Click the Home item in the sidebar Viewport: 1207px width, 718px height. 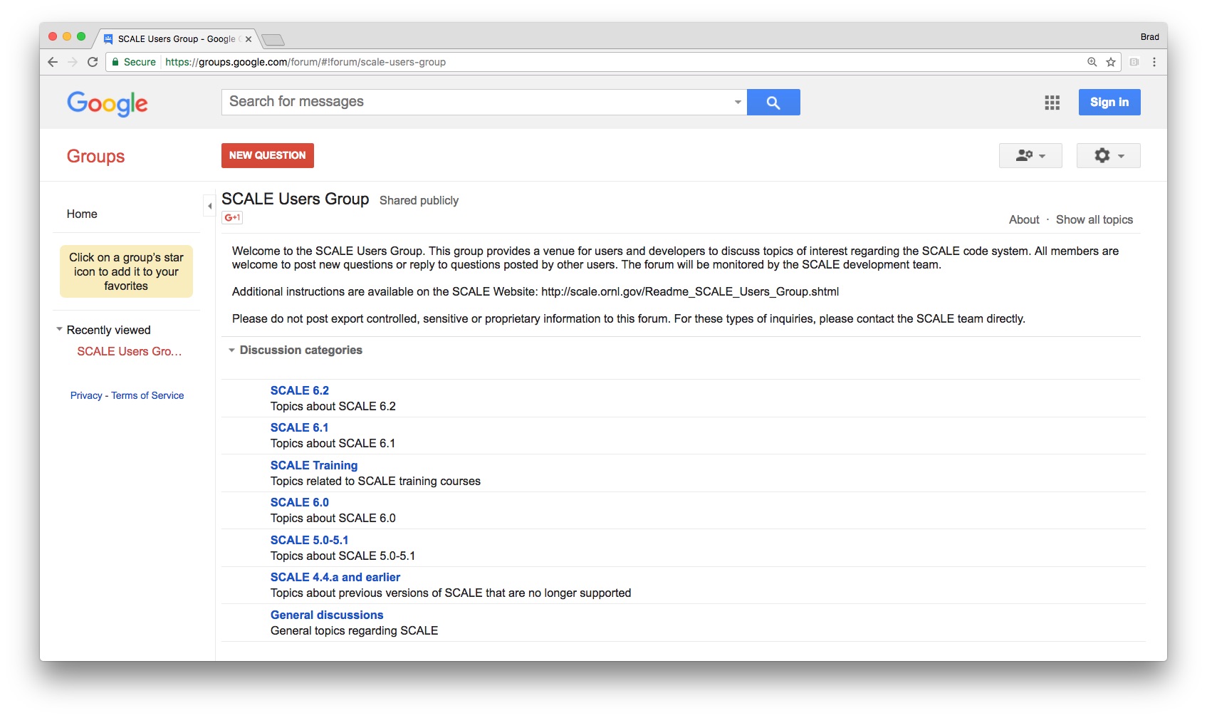click(x=82, y=214)
